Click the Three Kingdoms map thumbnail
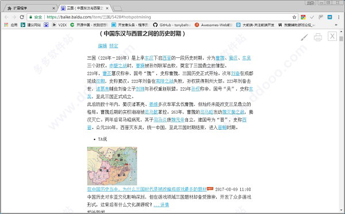Screen dimensions: 345x214 pyautogui.click(x=112, y=166)
